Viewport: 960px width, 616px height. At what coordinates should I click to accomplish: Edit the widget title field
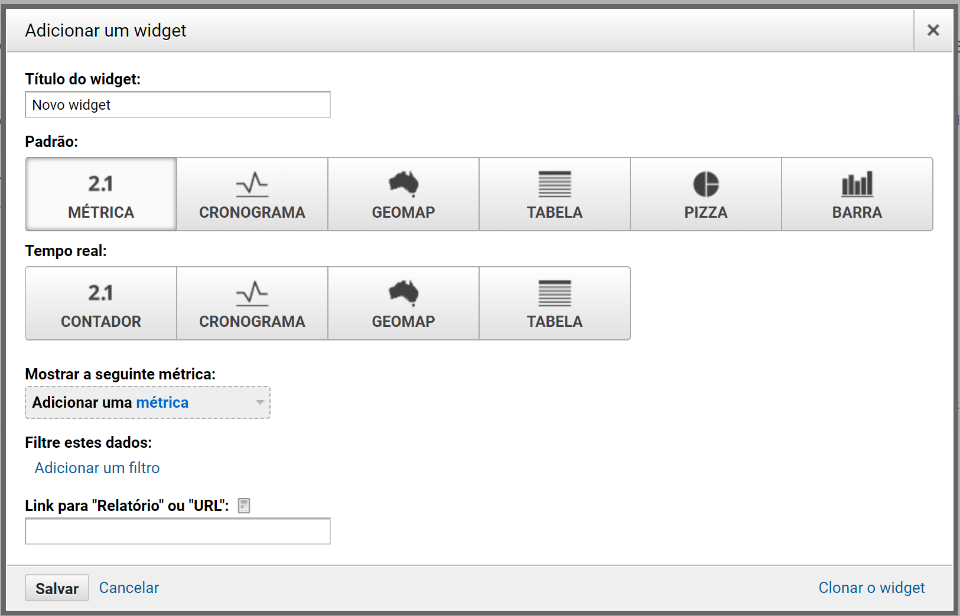[x=177, y=104]
